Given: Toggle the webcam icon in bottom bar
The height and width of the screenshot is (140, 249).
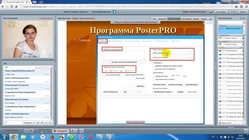Looking at the screenshot, I should (32, 131).
